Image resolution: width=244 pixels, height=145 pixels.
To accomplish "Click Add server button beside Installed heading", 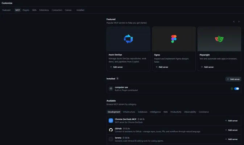I will click(233, 79).
